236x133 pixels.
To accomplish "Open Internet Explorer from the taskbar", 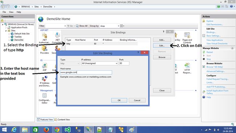I will (x=14, y=130).
